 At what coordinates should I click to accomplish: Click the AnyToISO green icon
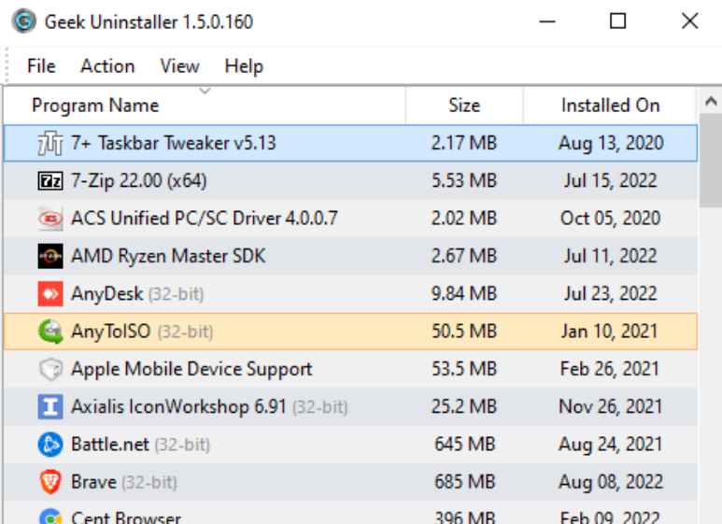click(50, 332)
